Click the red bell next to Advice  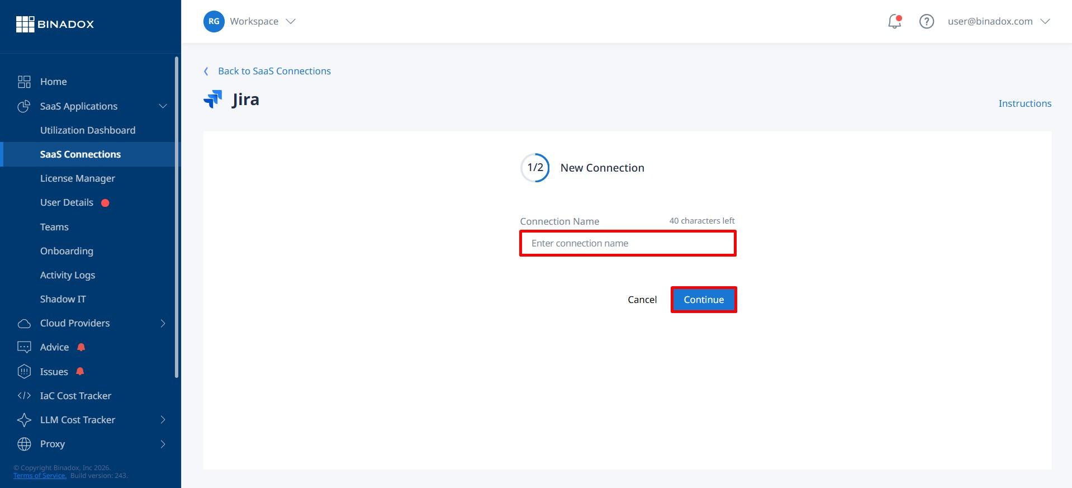coord(81,347)
